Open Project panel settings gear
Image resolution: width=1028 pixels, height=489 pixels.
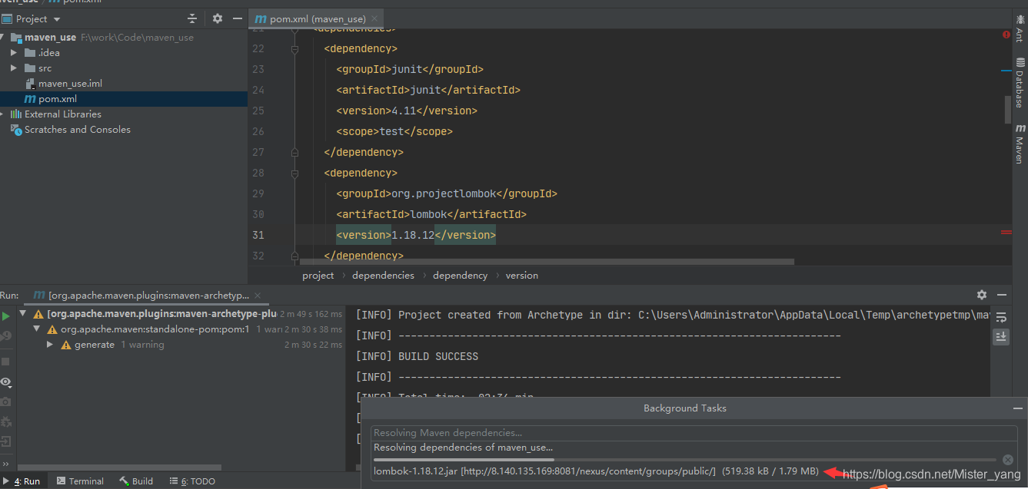[217, 18]
